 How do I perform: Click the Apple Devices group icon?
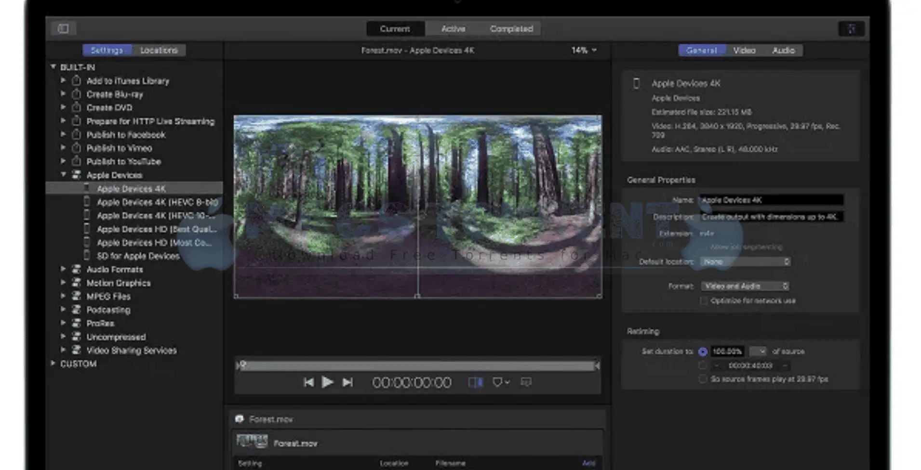pyautogui.click(x=76, y=175)
